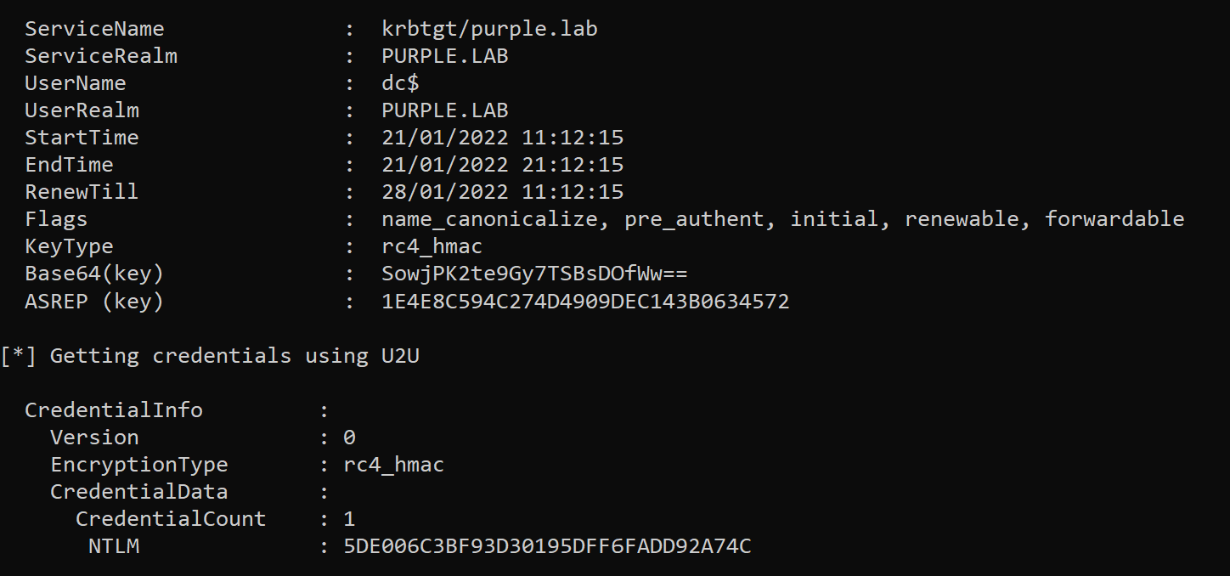Click the CredentialInfo label
The width and height of the screenshot is (1230, 576).
114,410
